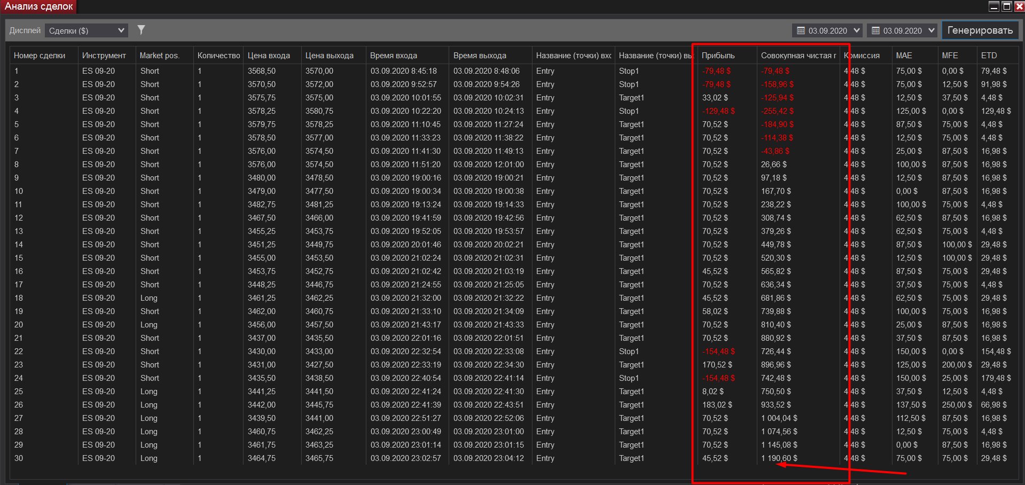
Task: Select the cumulative value -255,42 $
Action: click(x=778, y=111)
